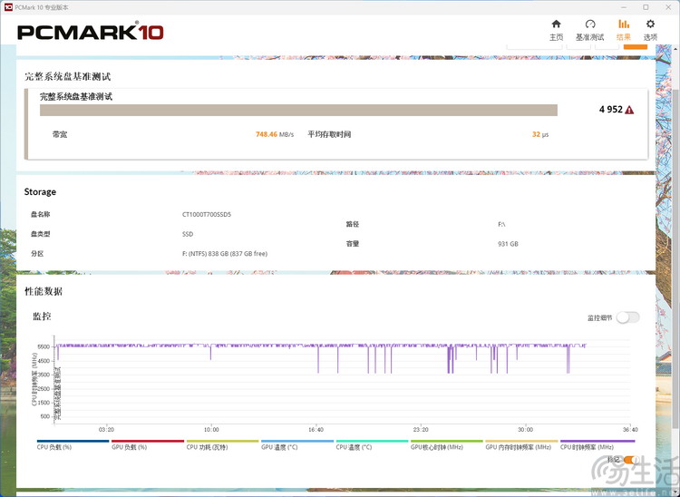Open the 基准测试 benchmark gauge icon
The width and height of the screenshot is (680, 497).
tap(589, 24)
